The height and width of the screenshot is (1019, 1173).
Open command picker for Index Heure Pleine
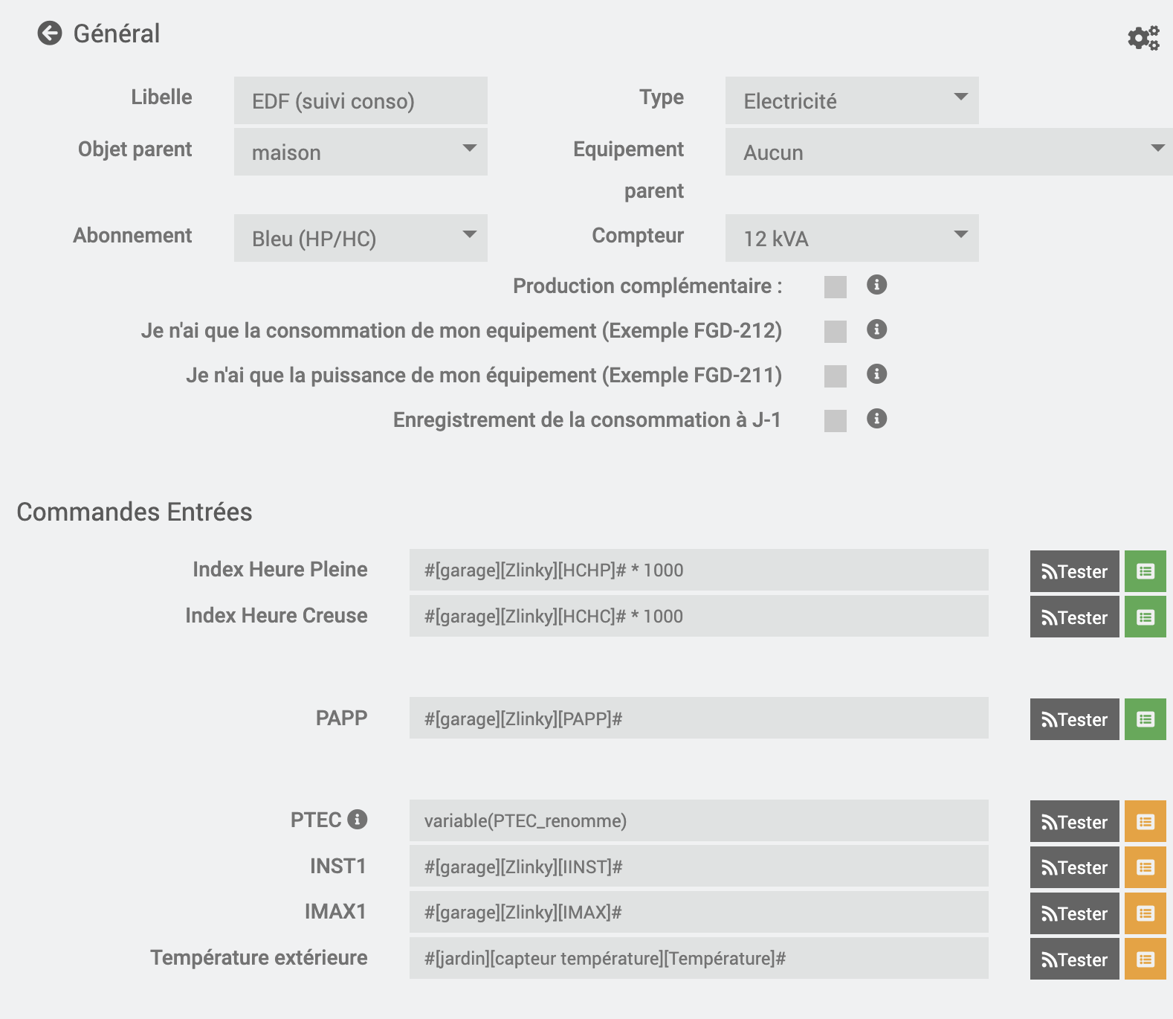pos(1145,571)
